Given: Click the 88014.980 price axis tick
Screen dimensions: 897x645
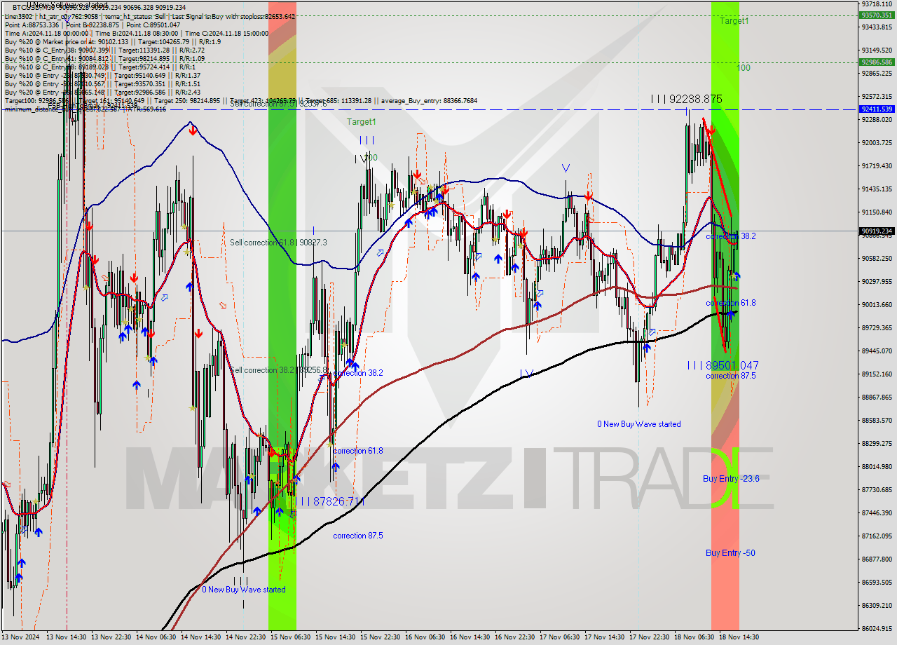Looking at the screenshot, I should coord(877,466).
